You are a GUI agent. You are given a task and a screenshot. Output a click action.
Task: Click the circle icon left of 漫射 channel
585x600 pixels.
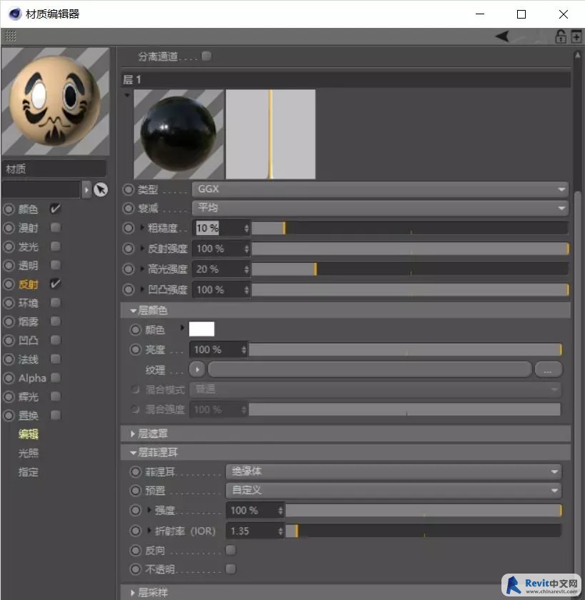(x=9, y=228)
